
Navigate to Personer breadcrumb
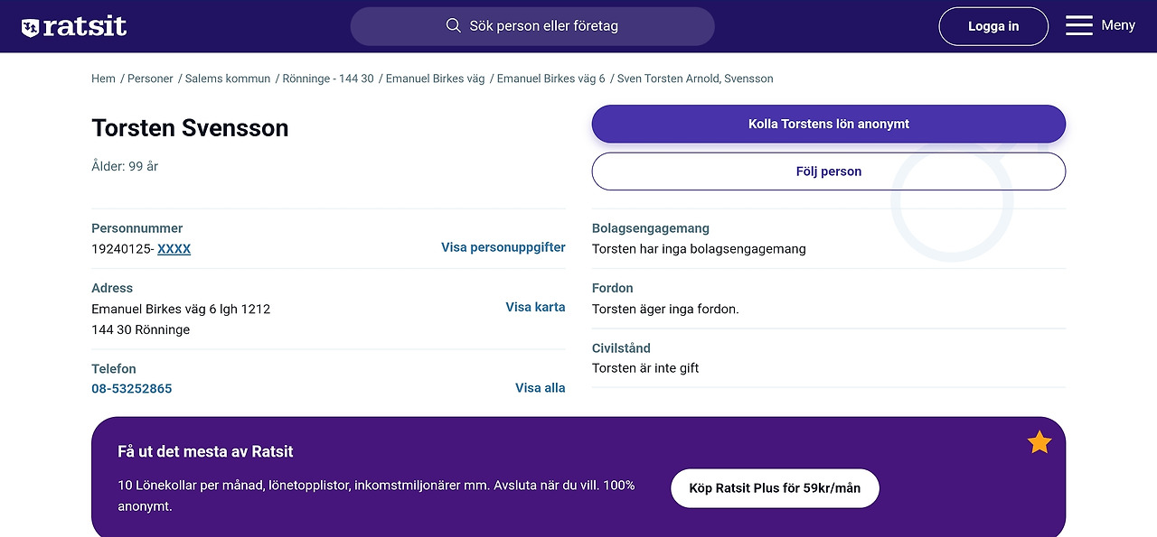click(x=150, y=79)
